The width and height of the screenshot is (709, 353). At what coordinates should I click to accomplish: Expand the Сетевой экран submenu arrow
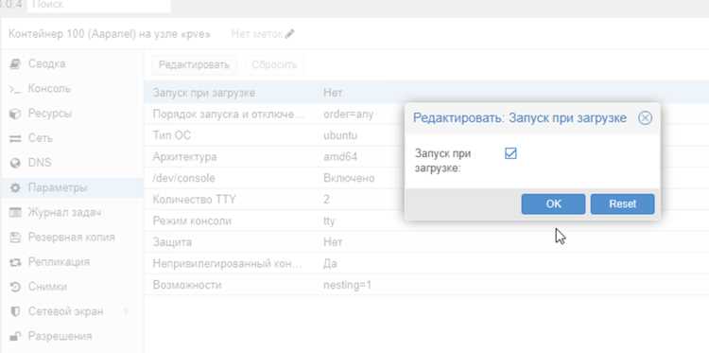pyautogui.click(x=126, y=311)
